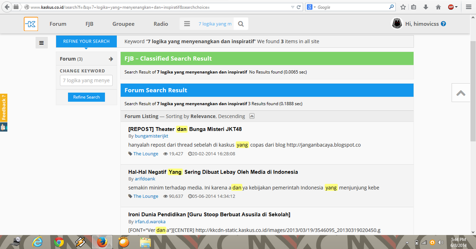The width and height of the screenshot is (476, 249).
Task: Click the blue help question mark icon
Action: click(443, 24)
